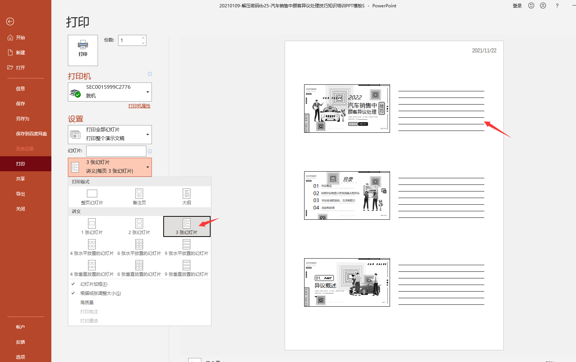This screenshot has width=576, height=362.
Task: Open 打开 Open in sidebar
Action: point(26,67)
